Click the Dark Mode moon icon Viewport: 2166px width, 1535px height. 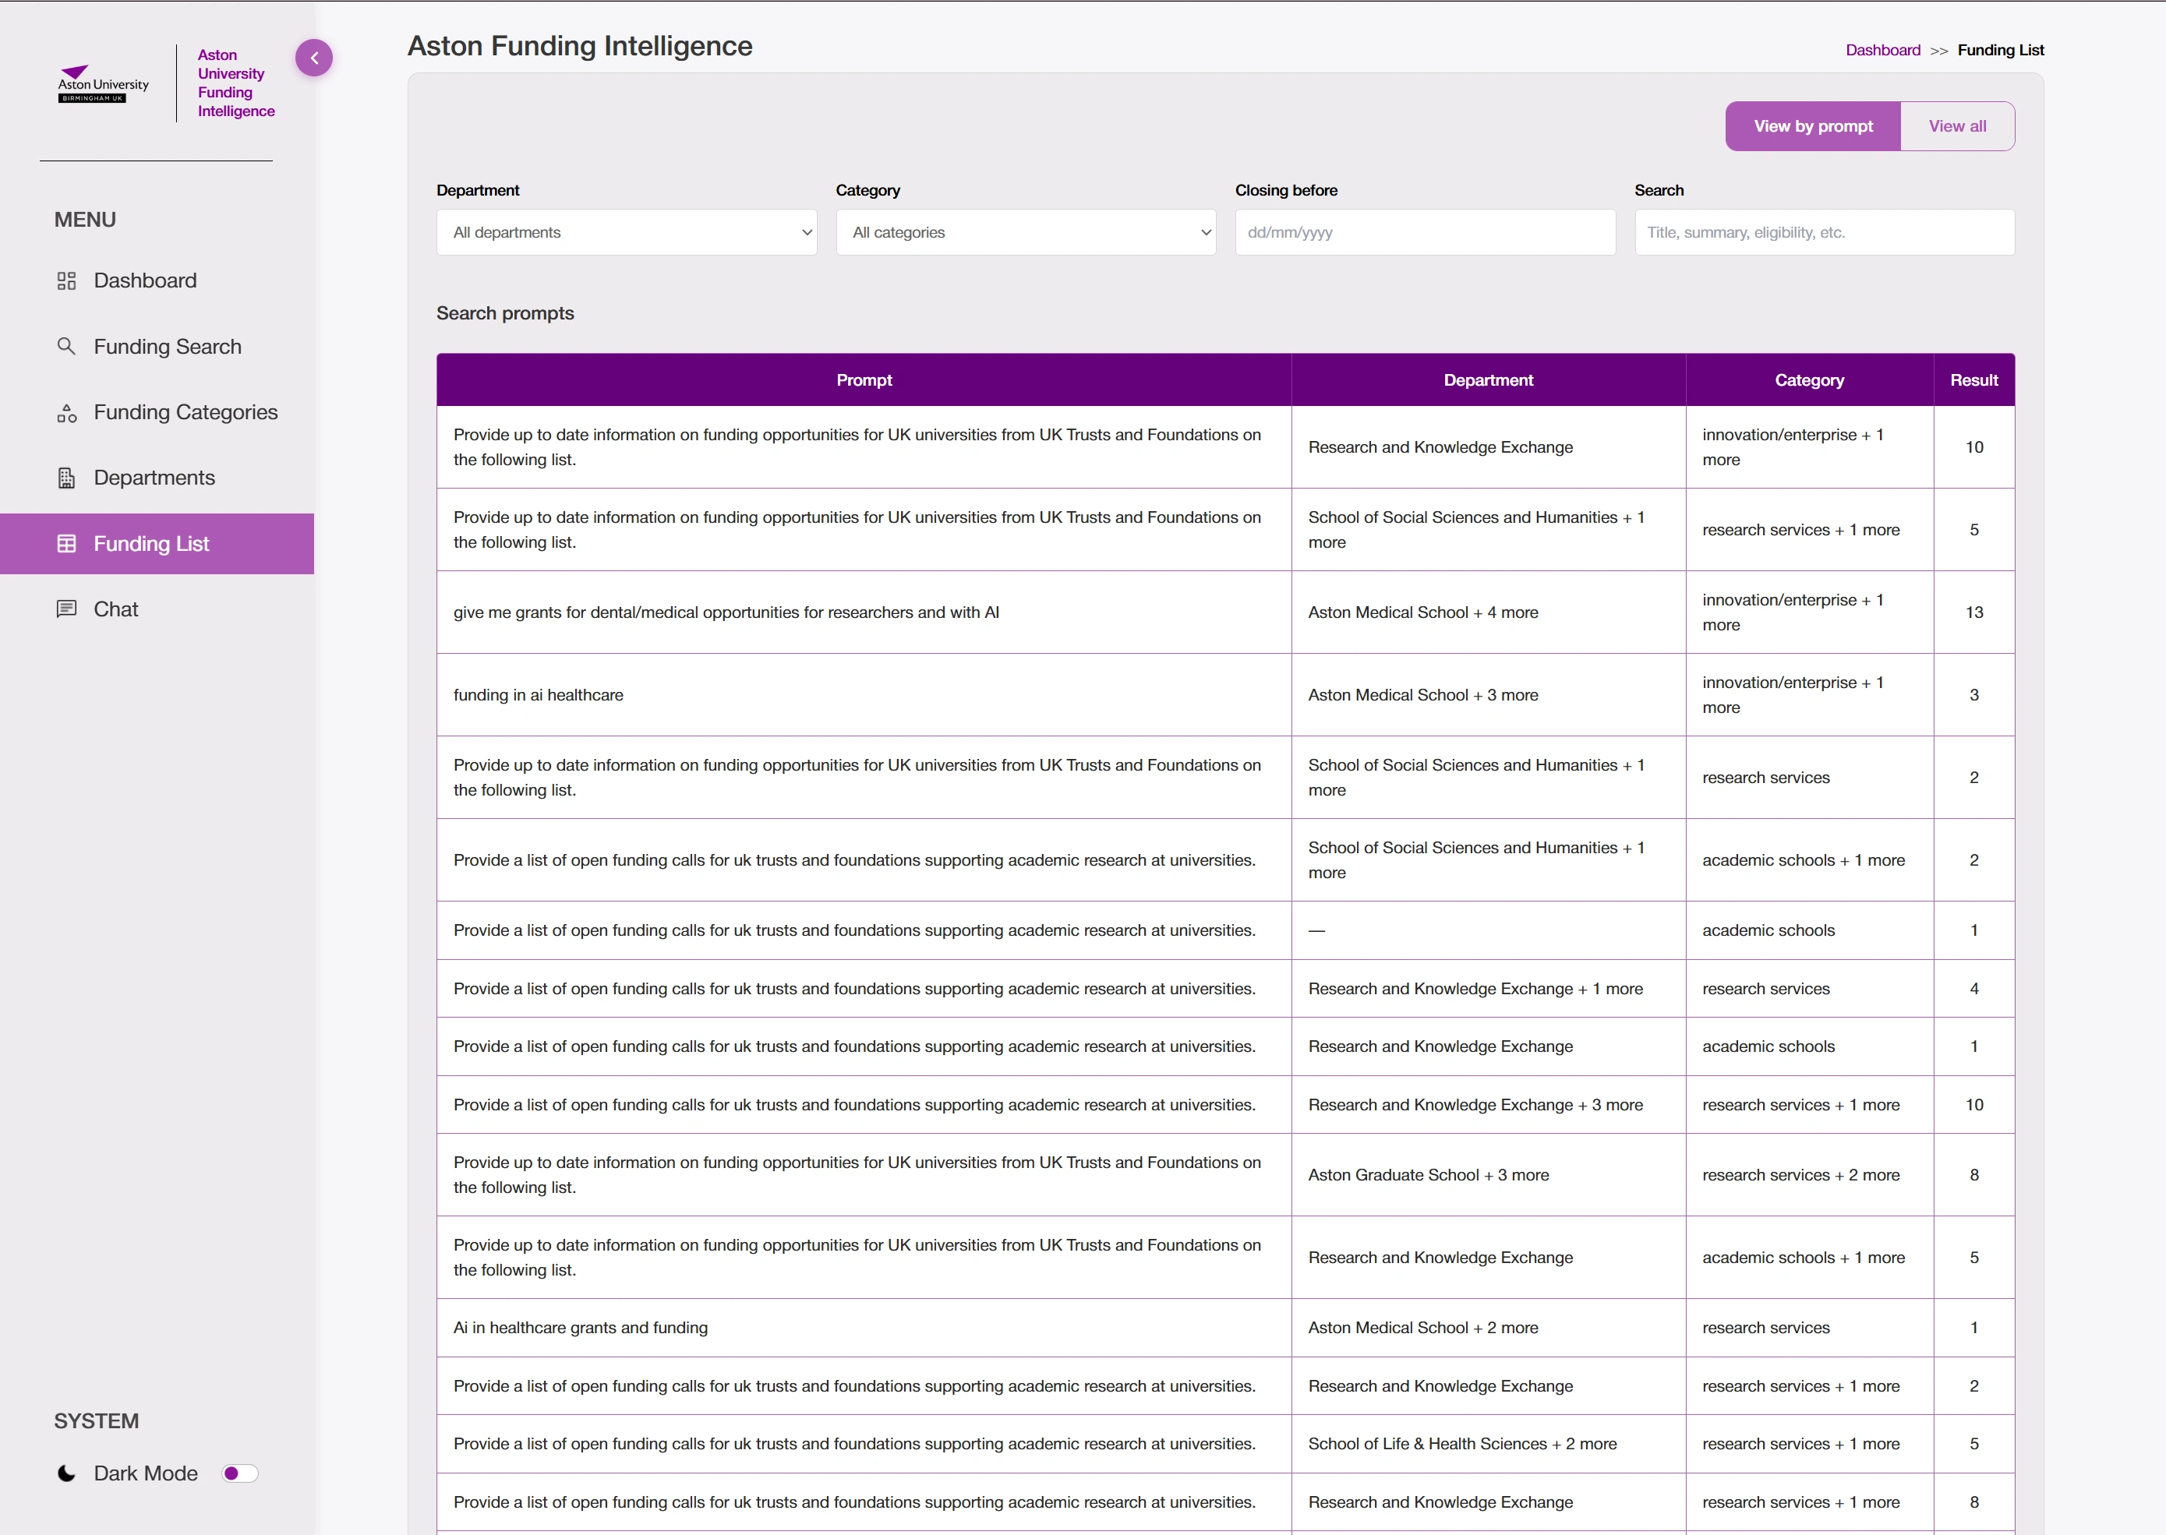[66, 1473]
